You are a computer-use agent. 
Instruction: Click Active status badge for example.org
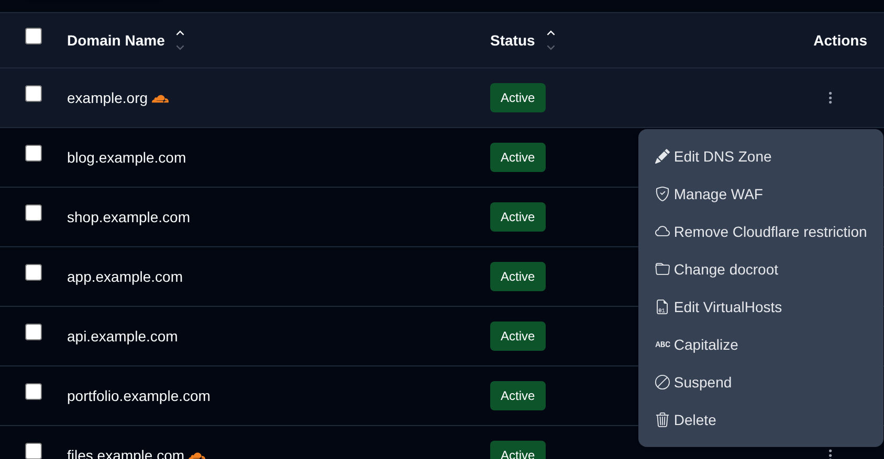[x=518, y=98]
